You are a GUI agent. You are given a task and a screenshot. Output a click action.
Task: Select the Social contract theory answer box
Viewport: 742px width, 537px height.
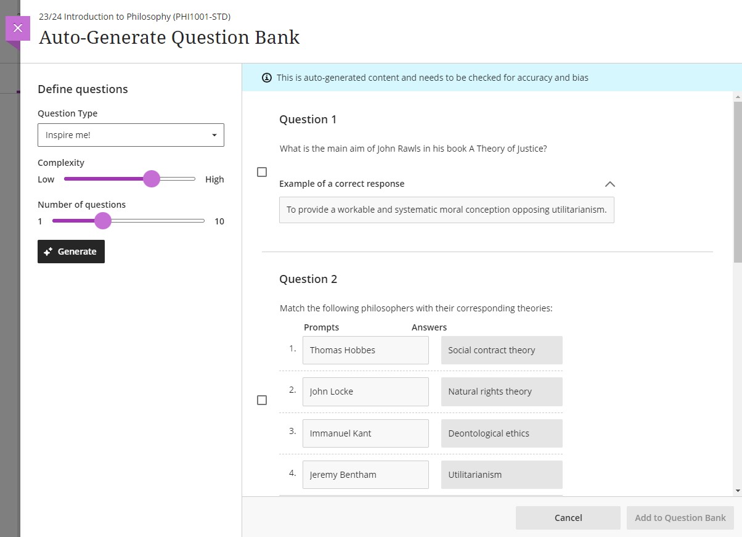click(501, 350)
